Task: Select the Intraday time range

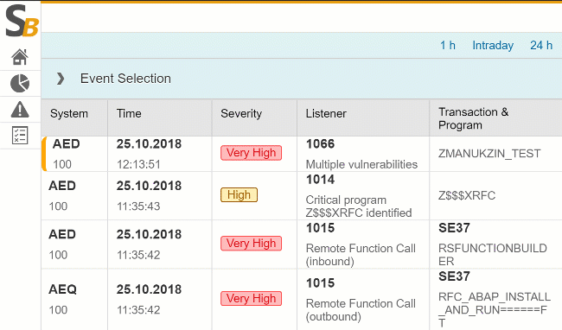Action: click(x=493, y=46)
